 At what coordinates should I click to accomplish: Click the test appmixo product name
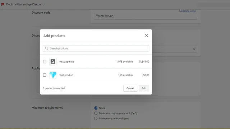coord(66,62)
